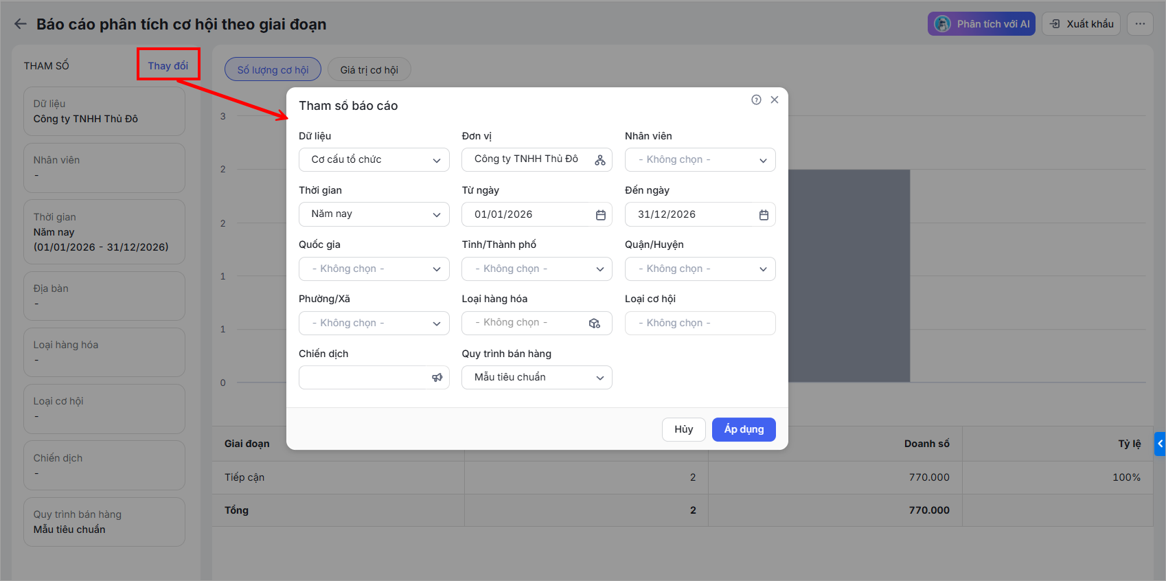Open Quy trình bán hàng dropdown
This screenshot has width=1166, height=581.
537,377
